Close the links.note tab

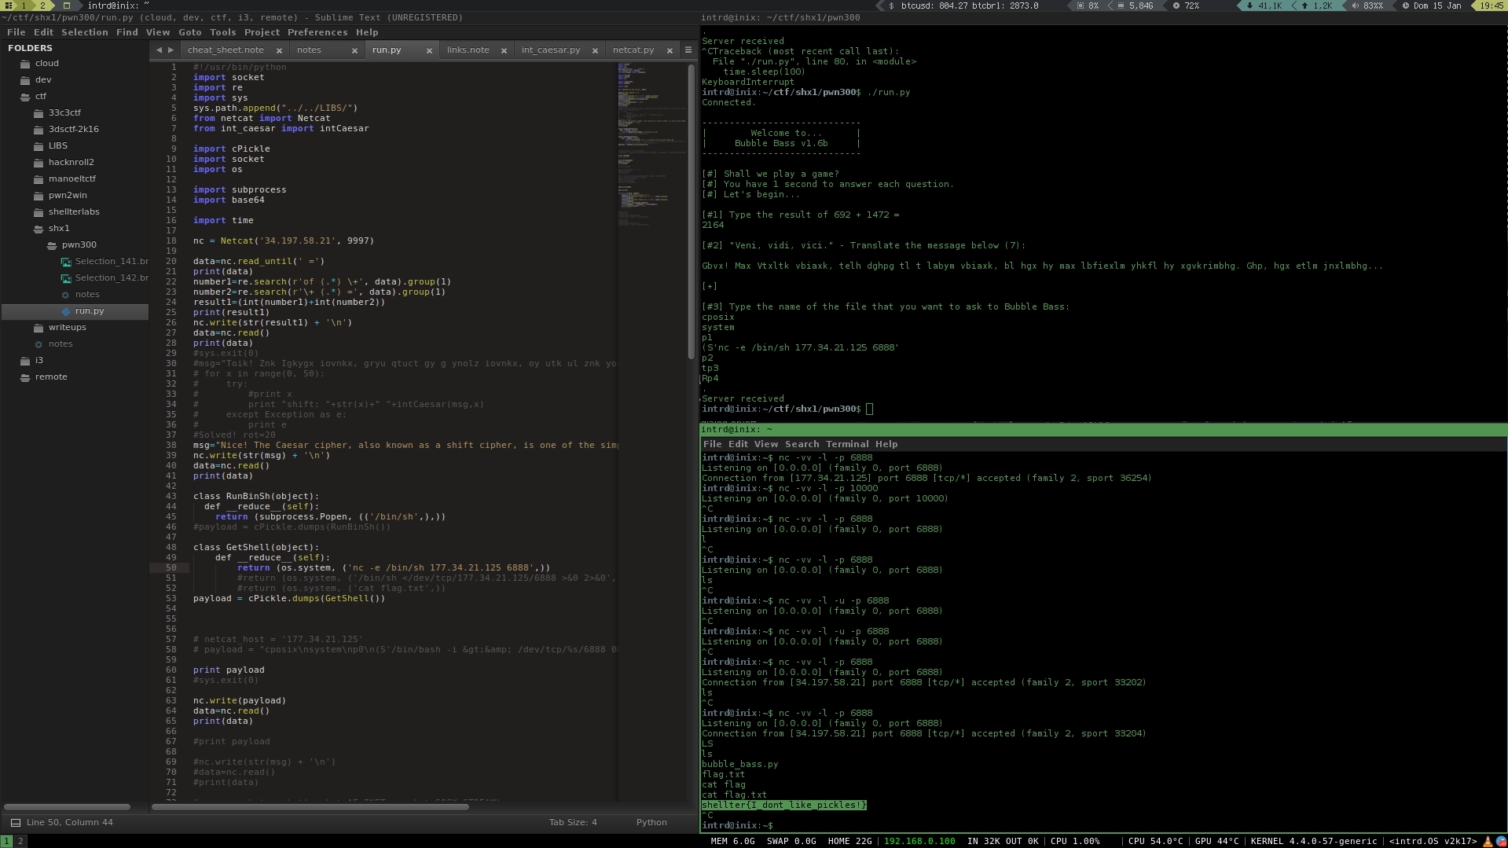[x=505, y=50]
